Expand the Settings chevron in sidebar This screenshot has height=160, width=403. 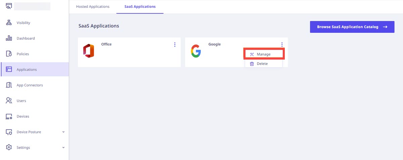63,148
